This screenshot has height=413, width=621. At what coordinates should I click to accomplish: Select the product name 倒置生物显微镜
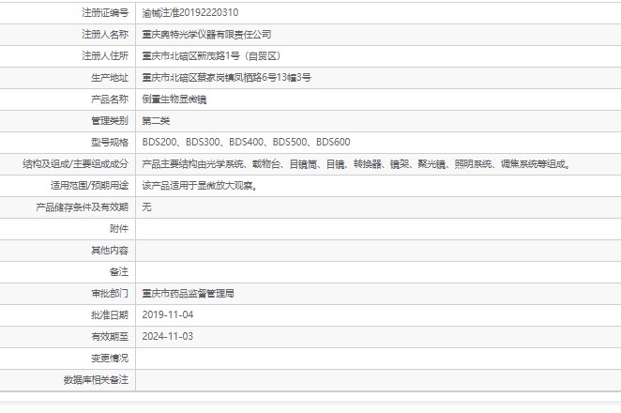click(x=174, y=99)
